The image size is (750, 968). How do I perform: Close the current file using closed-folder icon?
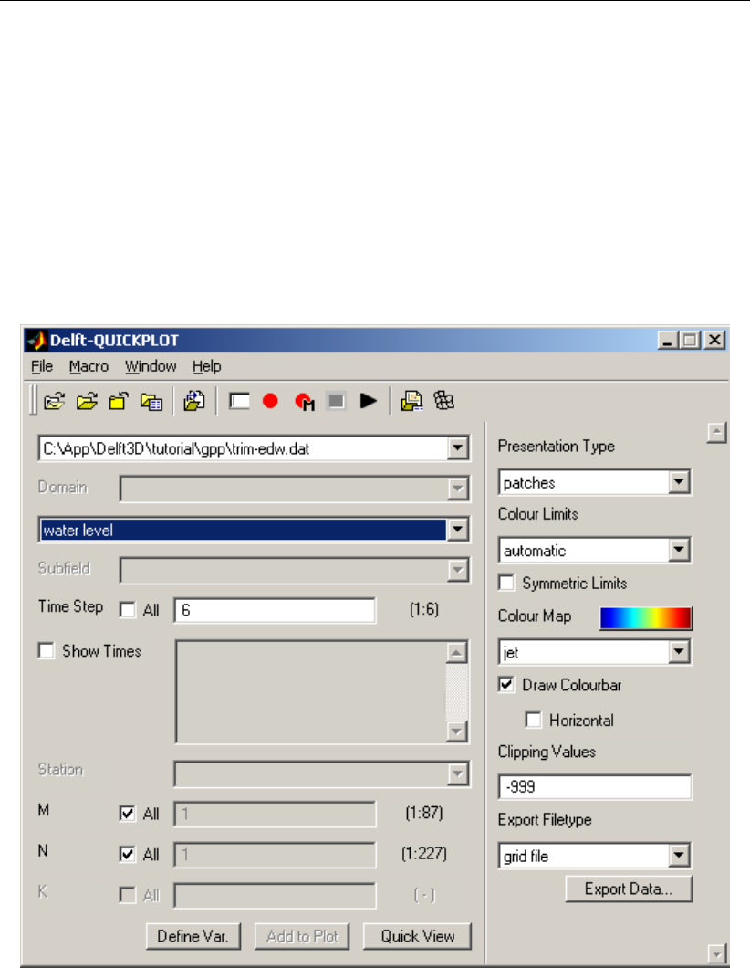[119, 401]
